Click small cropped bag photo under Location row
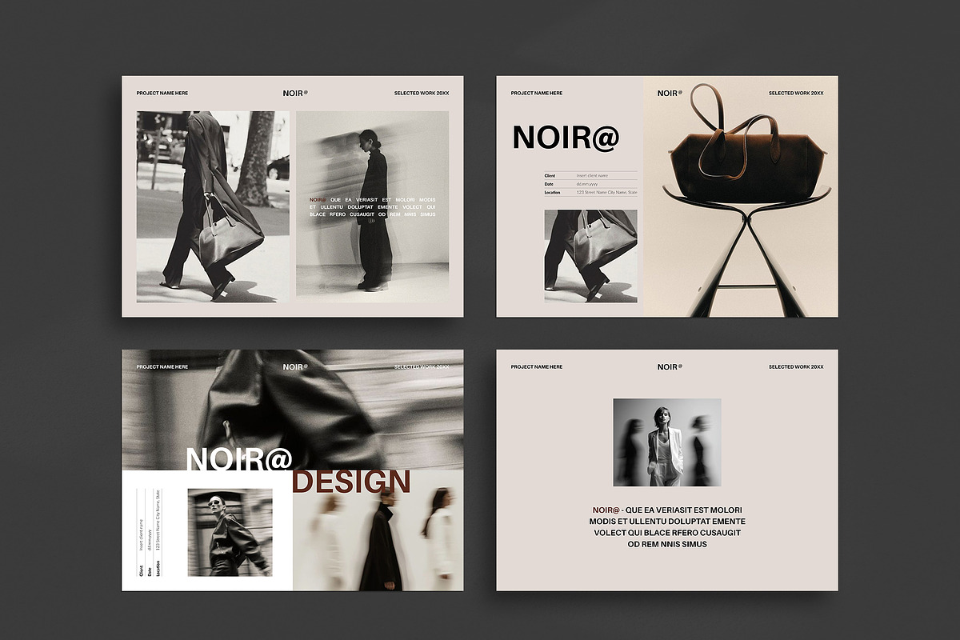The height and width of the screenshot is (640, 960). (591, 256)
